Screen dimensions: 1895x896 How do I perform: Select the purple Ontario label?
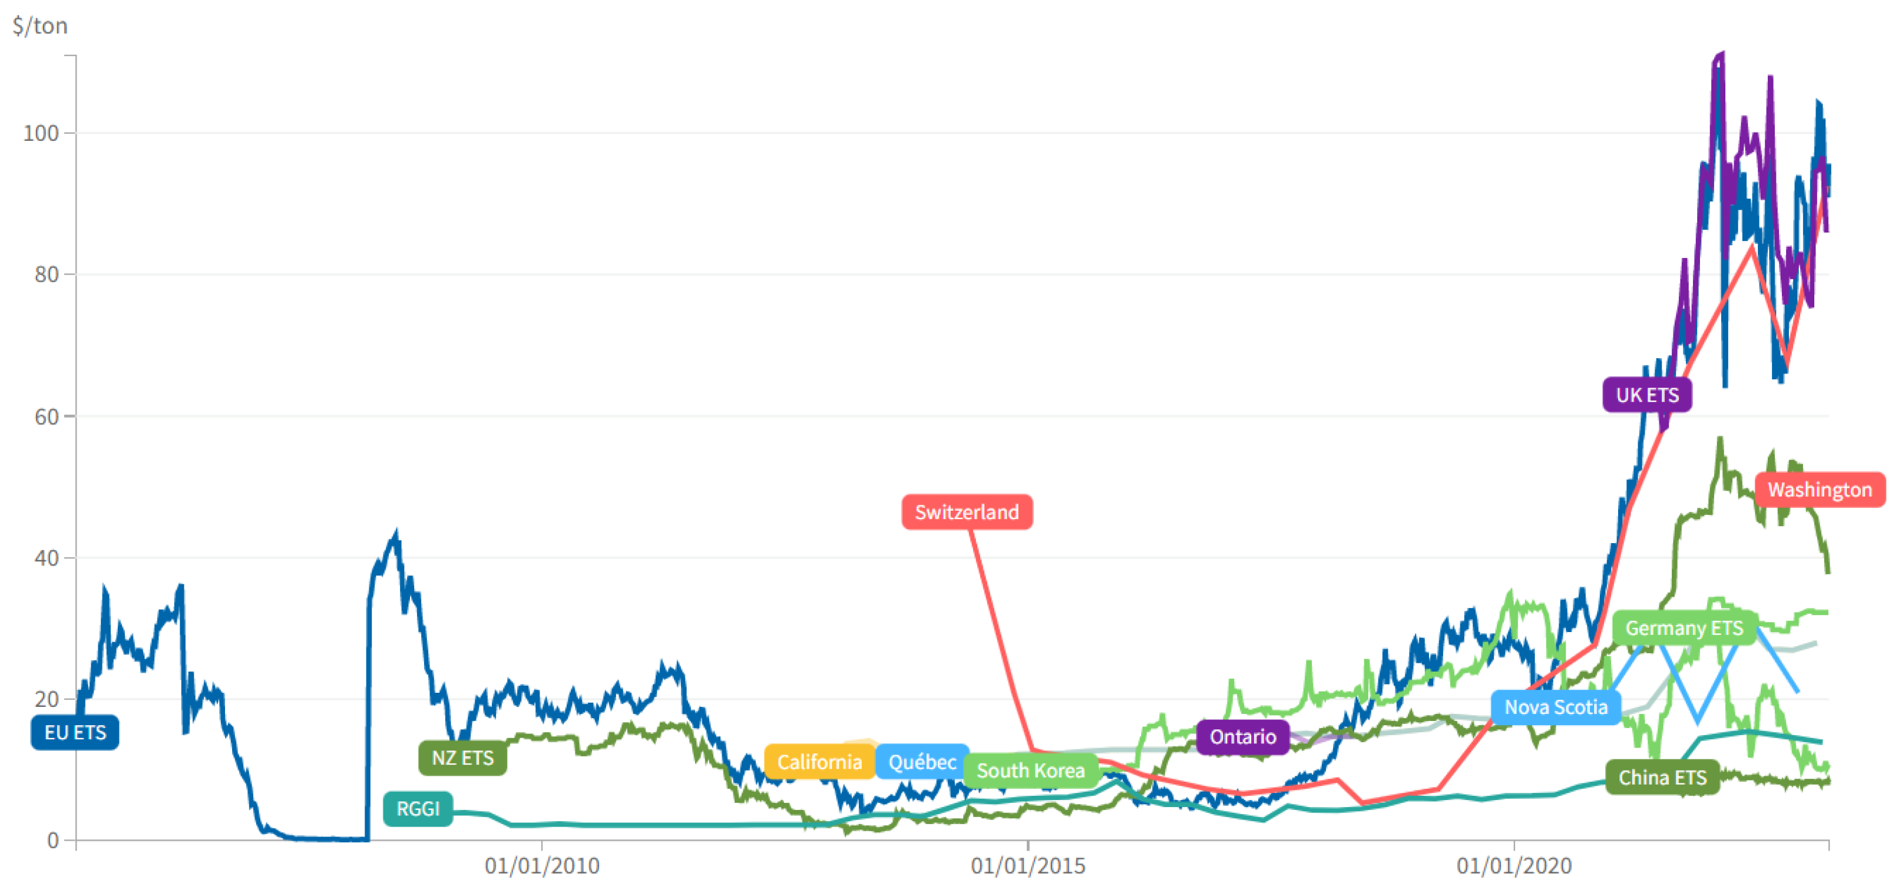tap(1242, 736)
